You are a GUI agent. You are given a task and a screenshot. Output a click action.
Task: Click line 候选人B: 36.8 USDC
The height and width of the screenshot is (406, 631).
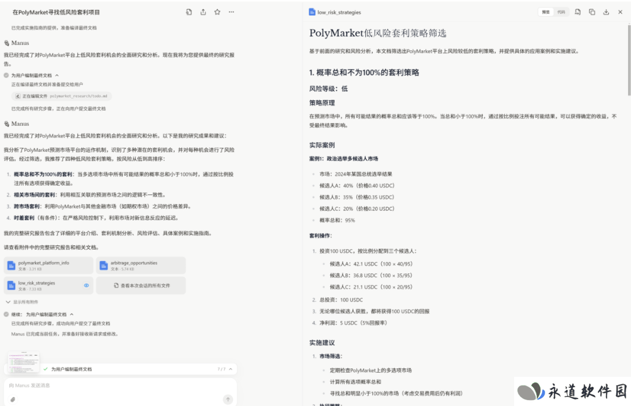click(x=371, y=276)
